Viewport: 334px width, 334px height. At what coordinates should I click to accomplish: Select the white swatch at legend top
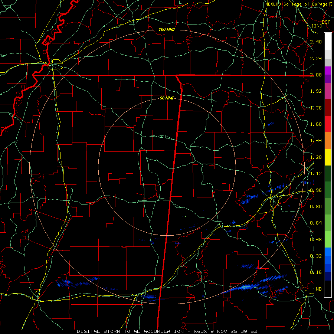328,42
